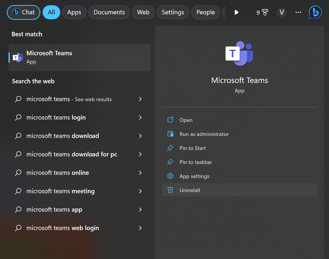The image size is (329, 259).
Task: Expand the 'microsoft teams login' suggestion arrow
Action: [x=140, y=118]
